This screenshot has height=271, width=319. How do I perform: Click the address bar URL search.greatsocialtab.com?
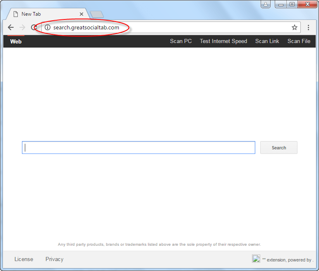pyautogui.click(x=86, y=27)
